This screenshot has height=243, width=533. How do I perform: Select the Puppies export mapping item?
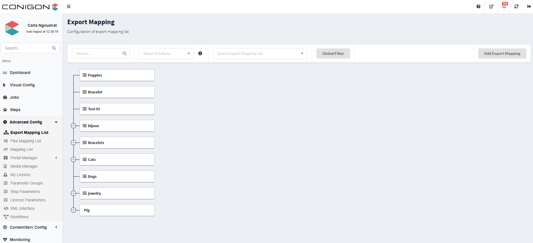[x=117, y=75]
